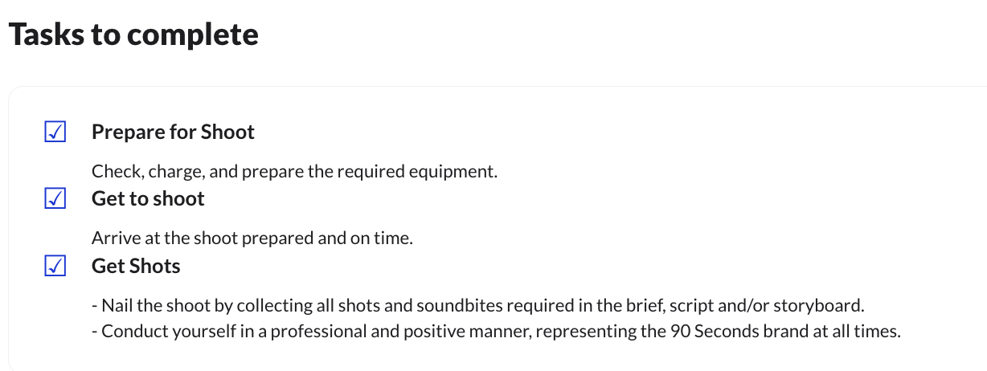Toggle the Get to shoot checkbox
This screenshot has height=371, width=987.
55,199
